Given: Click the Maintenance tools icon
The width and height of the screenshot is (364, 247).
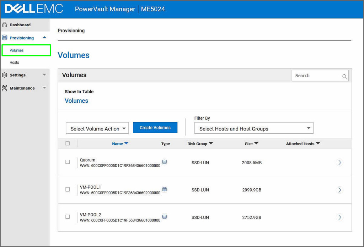Looking at the screenshot, I should point(5,88).
